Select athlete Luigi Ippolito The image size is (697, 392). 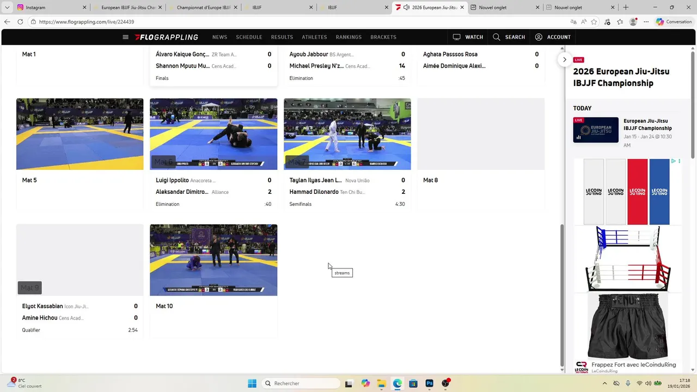point(172,180)
